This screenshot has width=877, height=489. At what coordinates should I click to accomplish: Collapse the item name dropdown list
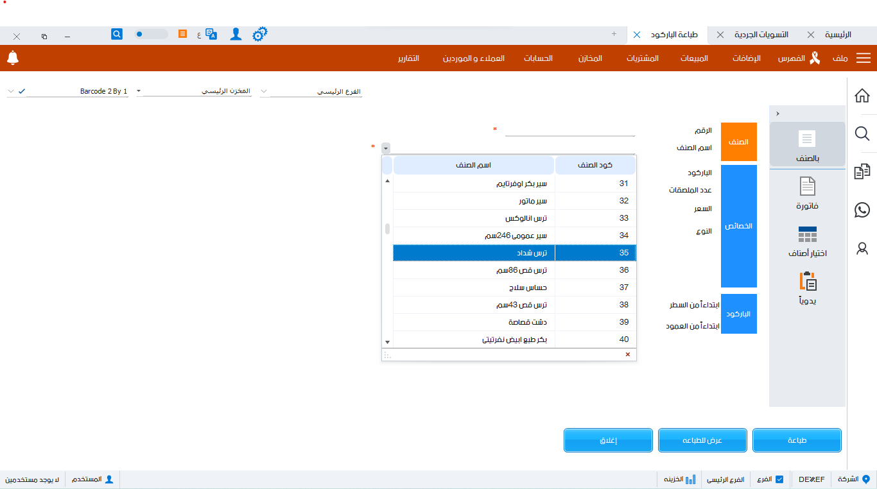(385, 148)
